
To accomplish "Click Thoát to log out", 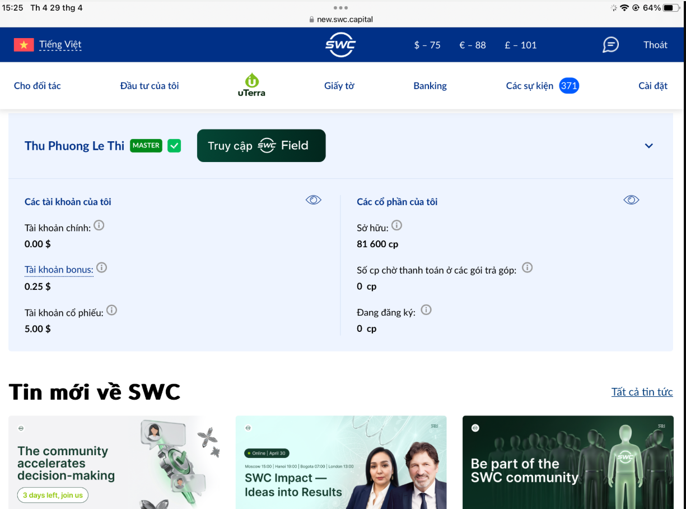I will click(x=655, y=45).
